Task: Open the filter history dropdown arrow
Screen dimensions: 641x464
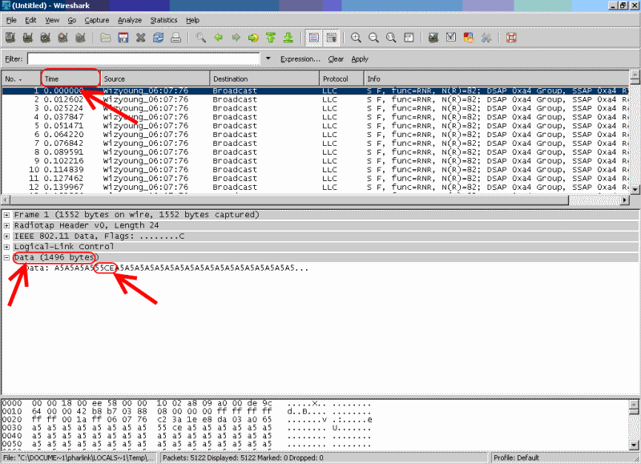Action: 268,59
